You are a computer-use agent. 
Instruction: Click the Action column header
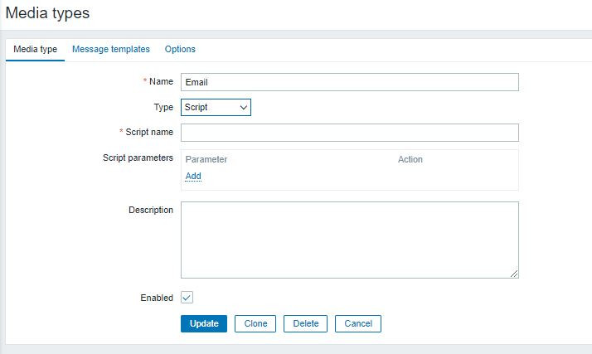(x=410, y=159)
